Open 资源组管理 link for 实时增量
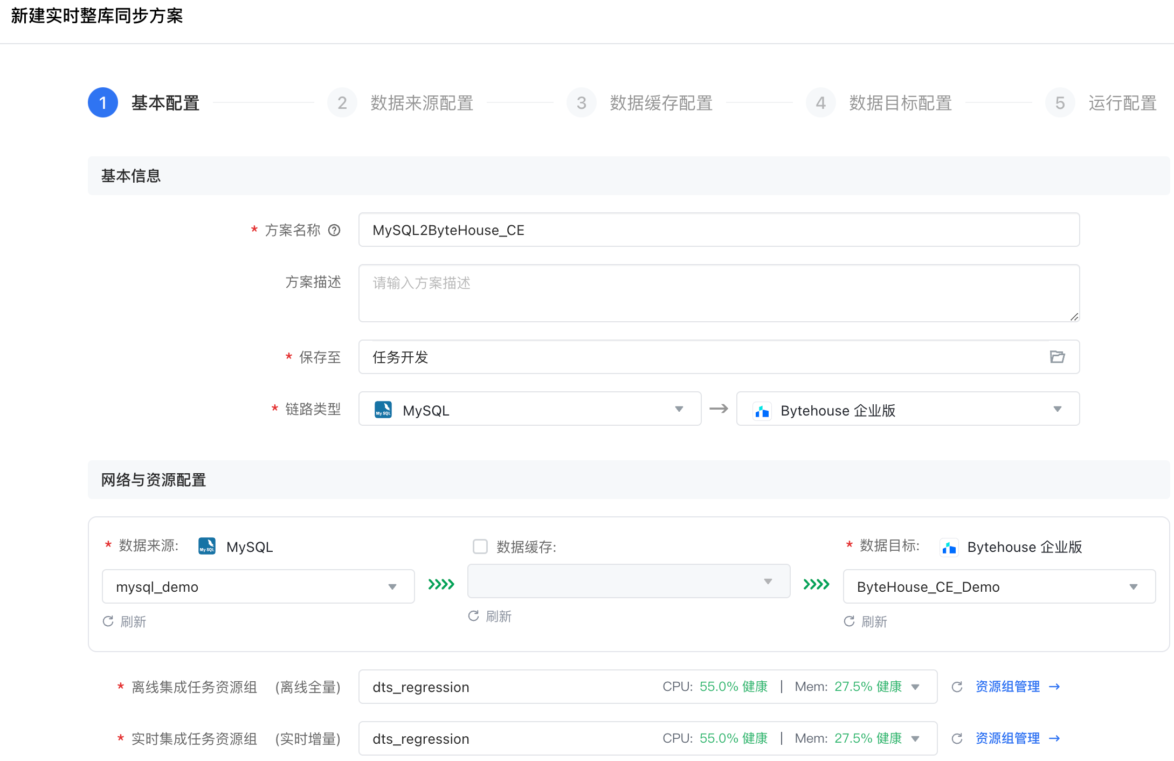 pos(1007,738)
